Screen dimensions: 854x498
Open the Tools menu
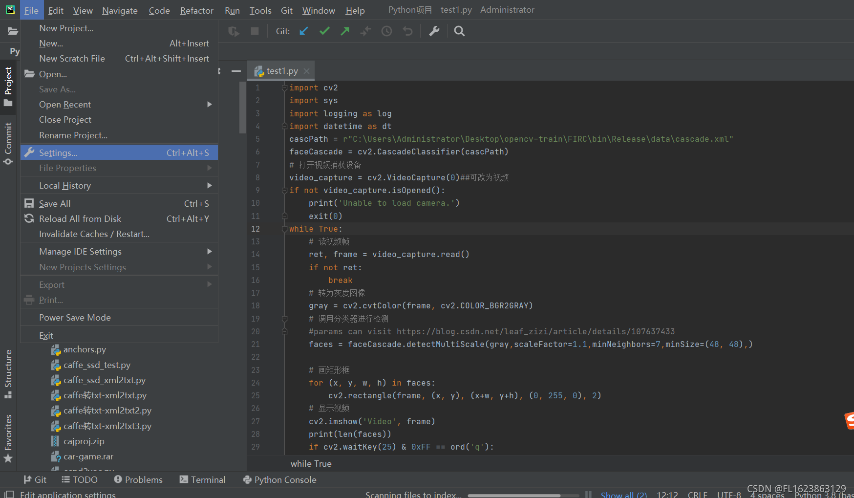coord(260,10)
